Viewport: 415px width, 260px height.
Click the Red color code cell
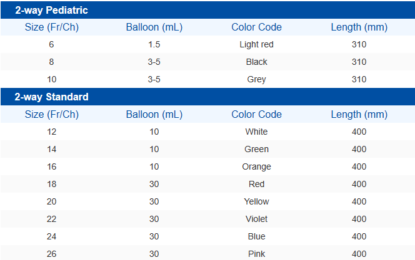(256, 184)
